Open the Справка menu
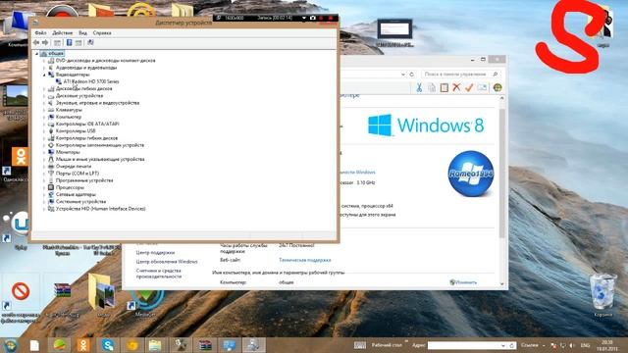Screen dimensions: 628x353 click(102, 32)
